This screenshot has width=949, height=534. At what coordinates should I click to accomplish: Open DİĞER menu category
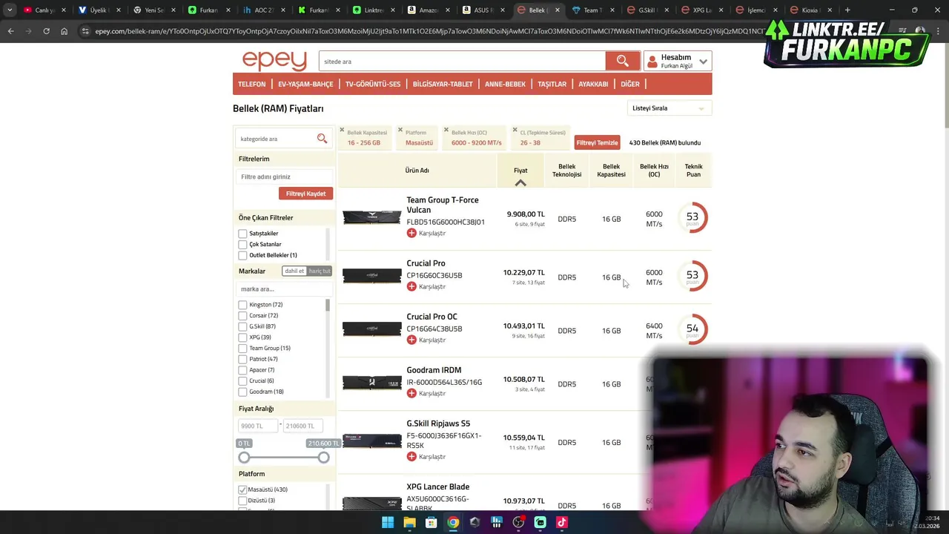click(630, 84)
